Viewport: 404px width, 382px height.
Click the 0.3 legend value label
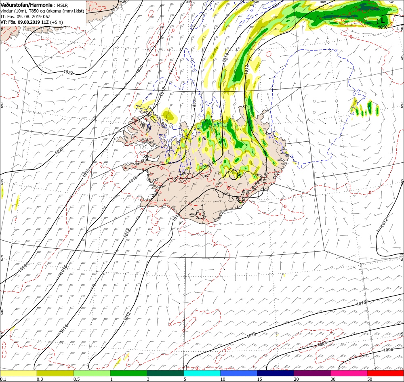[x=40, y=379]
